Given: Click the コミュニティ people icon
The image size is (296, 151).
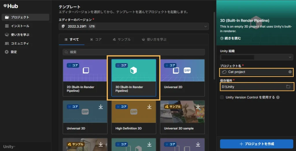Looking at the screenshot, I should (7, 43).
